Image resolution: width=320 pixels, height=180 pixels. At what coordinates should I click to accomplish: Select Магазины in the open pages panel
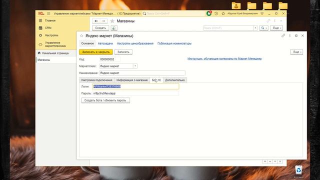[43, 60]
